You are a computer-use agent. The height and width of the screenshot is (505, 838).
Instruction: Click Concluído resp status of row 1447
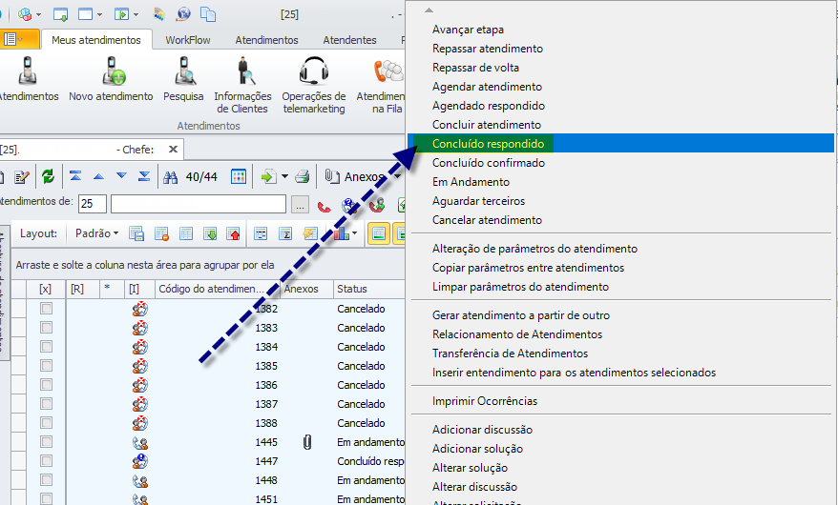[370, 461]
